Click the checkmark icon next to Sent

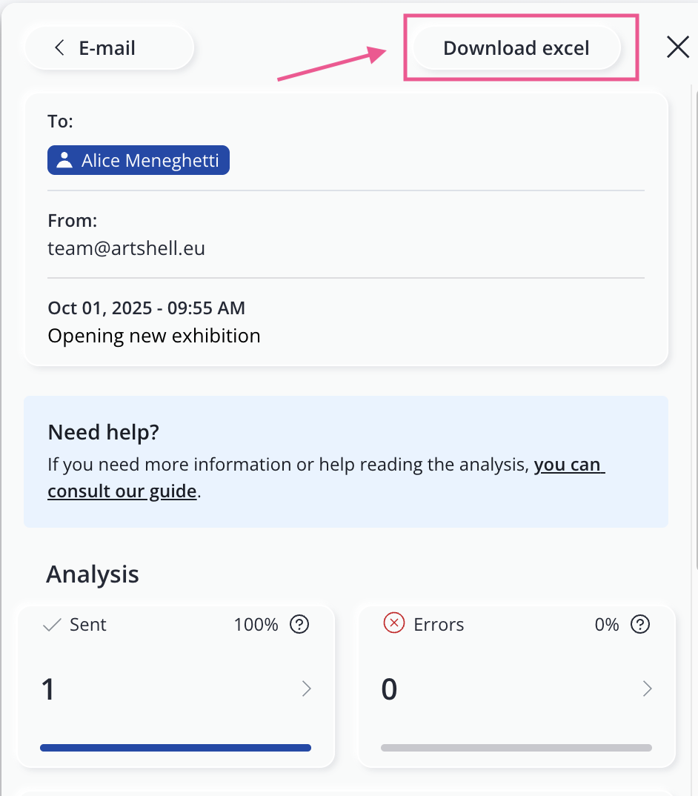click(52, 625)
